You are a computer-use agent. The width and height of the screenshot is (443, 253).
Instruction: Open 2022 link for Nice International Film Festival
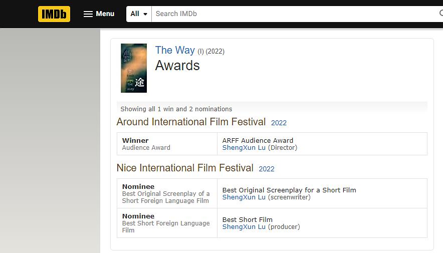click(x=267, y=169)
